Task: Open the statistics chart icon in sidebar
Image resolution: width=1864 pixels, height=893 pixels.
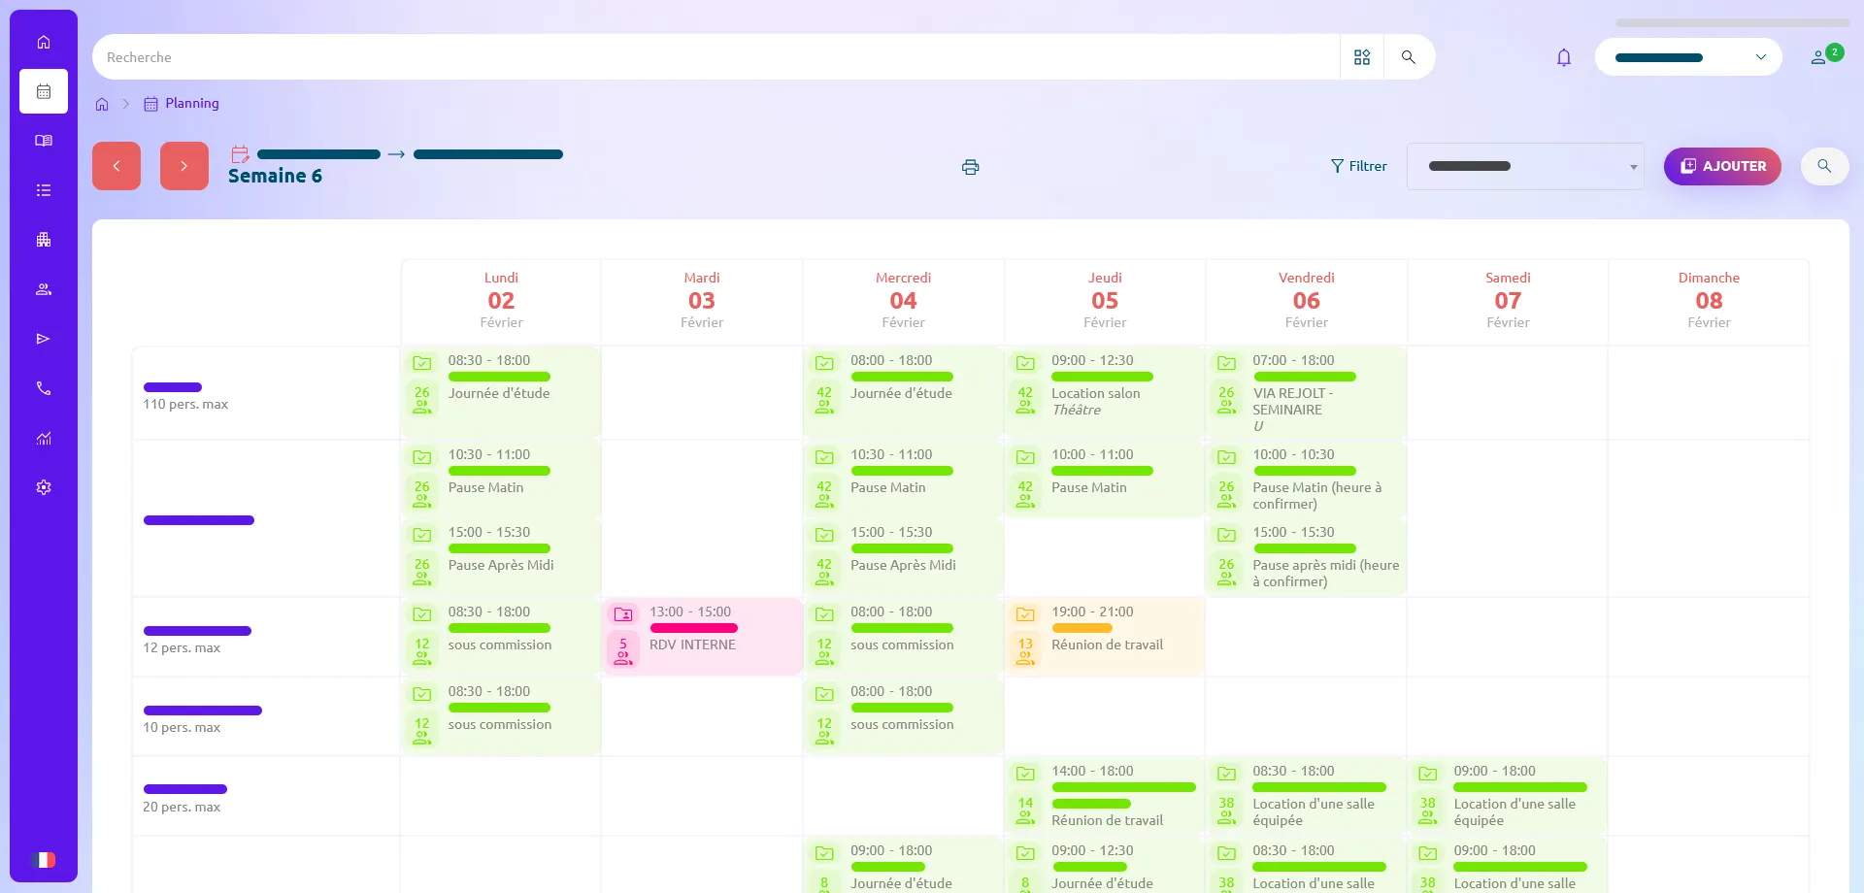Action: point(43,439)
